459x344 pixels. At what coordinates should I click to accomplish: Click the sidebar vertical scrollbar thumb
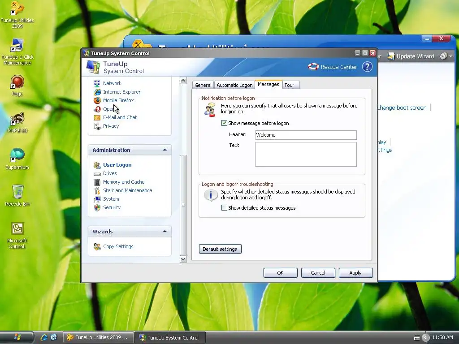(x=183, y=205)
